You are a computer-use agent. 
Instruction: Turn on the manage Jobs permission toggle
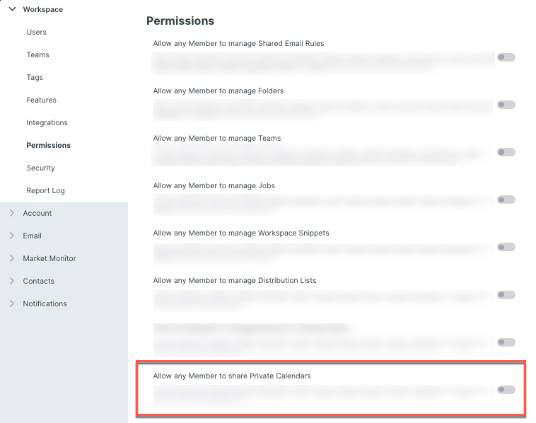point(506,199)
